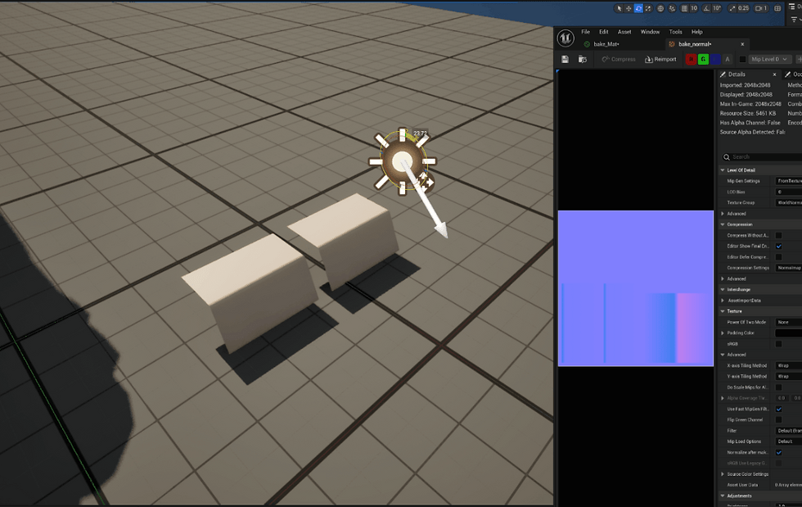This screenshot has height=507, width=802.
Task: Click the normal map texture preview
Action: 636,288
